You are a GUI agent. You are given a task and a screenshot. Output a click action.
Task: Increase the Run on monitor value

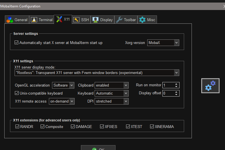[x=176, y=84]
